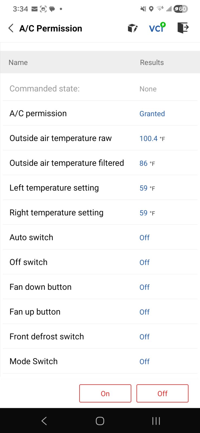Command A/C permission On
200x433 pixels.
coord(105,393)
